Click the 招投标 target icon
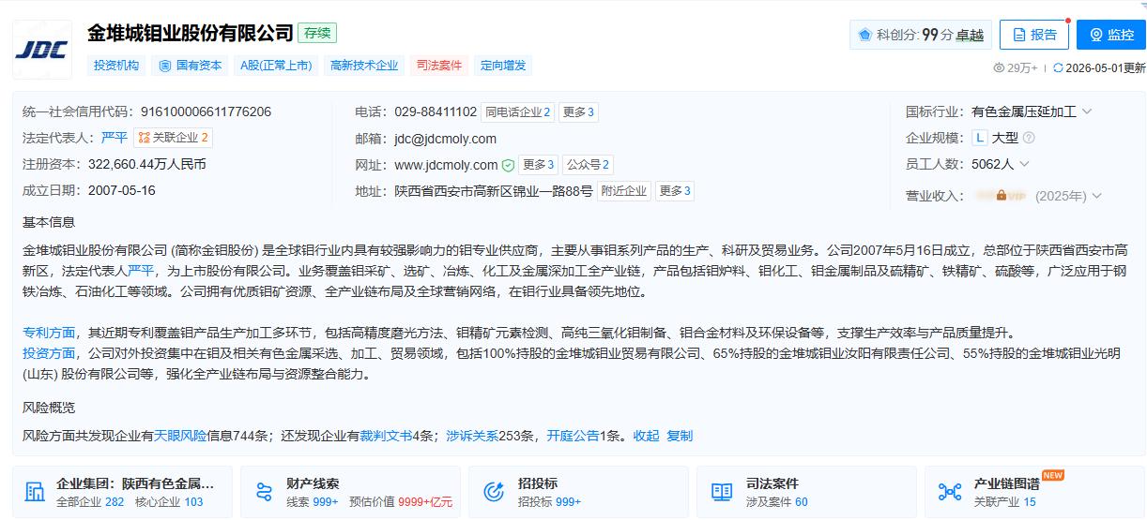Image resolution: width=1147 pixels, height=520 pixels. tap(494, 492)
